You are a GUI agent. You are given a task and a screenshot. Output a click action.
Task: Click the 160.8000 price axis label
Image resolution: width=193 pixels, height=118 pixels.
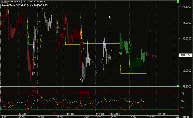(x=186, y=39)
